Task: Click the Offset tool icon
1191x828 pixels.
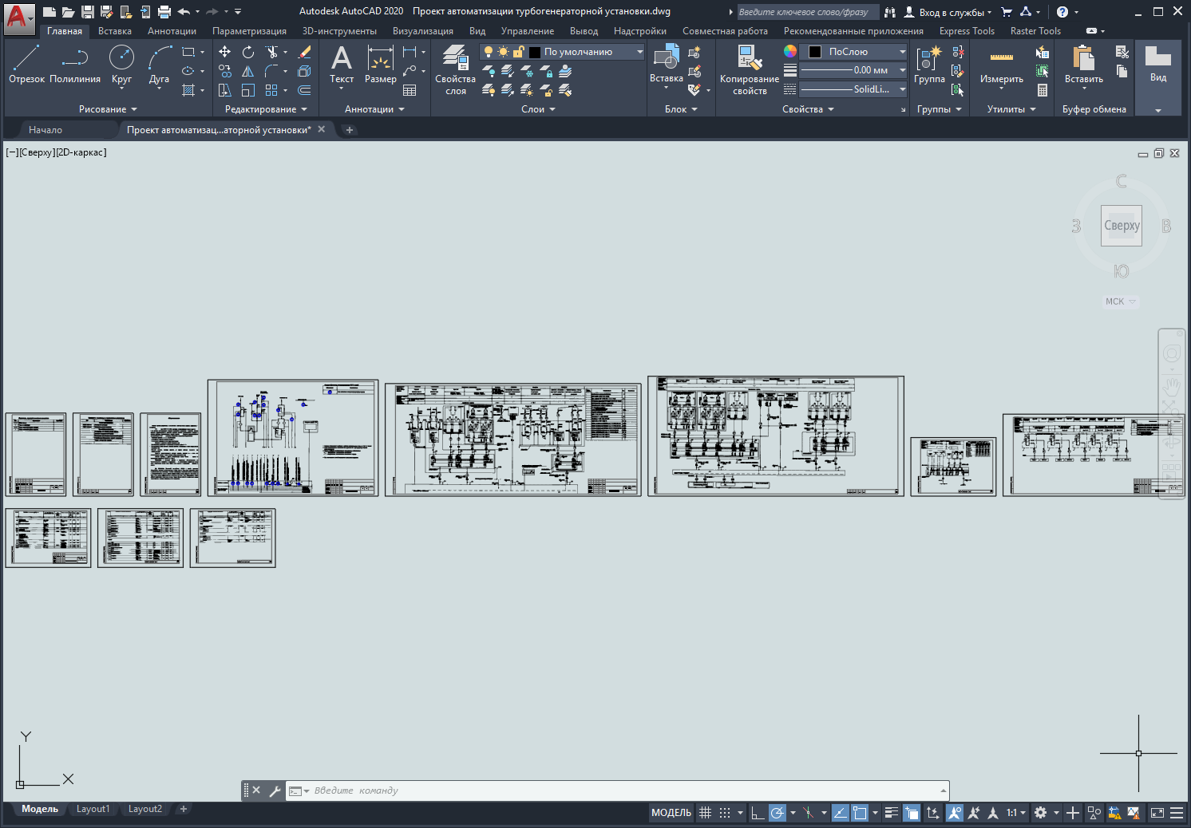Action: coord(304,90)
